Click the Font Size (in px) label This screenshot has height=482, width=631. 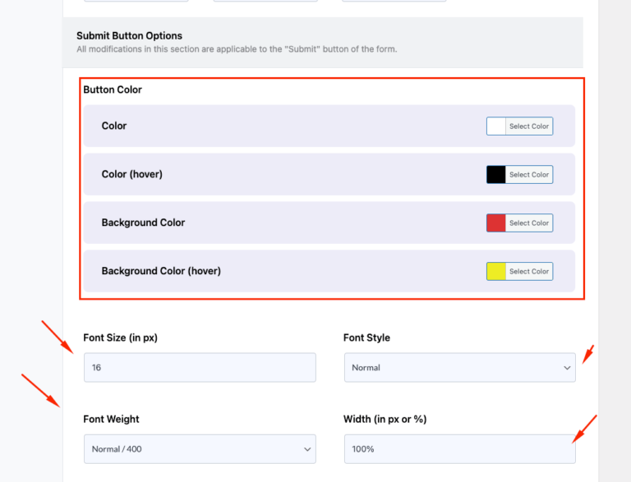[x=120, y=337]
